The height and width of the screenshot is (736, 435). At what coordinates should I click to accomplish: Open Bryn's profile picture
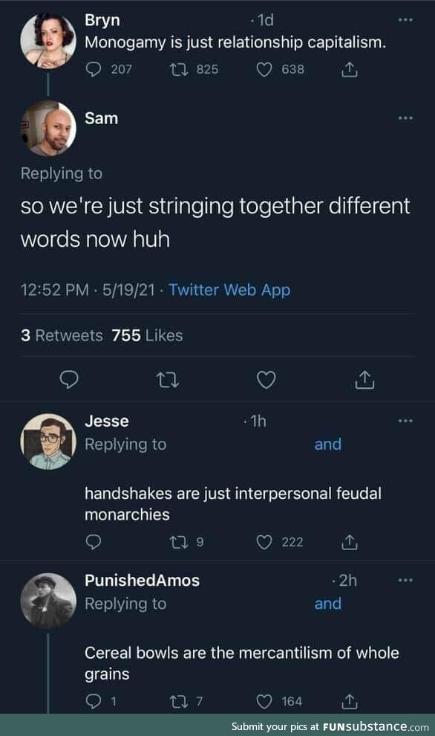48,41
